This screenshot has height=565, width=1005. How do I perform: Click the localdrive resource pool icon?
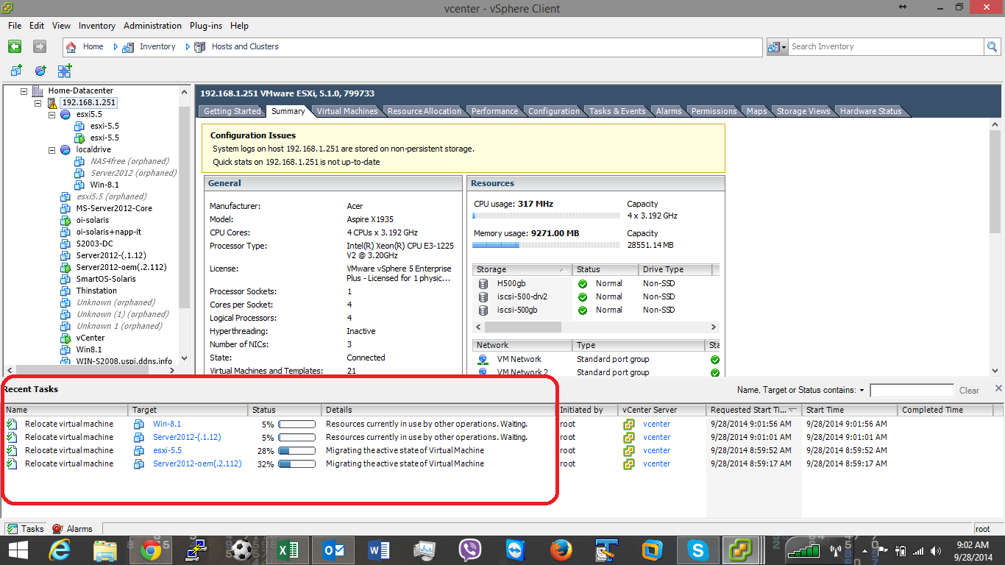pyautogui.click(x=65, y=149)
